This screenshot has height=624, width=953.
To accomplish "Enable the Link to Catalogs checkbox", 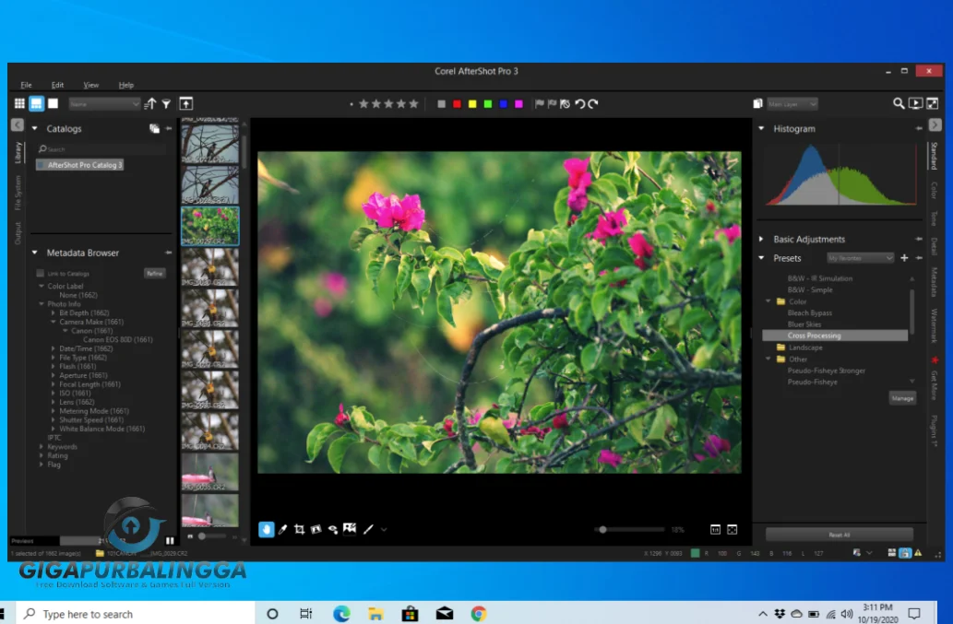I will coord(40,273).
